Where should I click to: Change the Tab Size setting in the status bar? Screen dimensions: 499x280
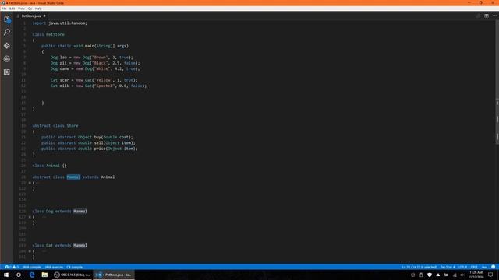pos(448,267)
